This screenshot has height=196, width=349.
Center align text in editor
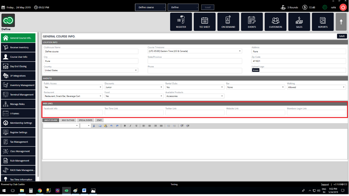150,126
